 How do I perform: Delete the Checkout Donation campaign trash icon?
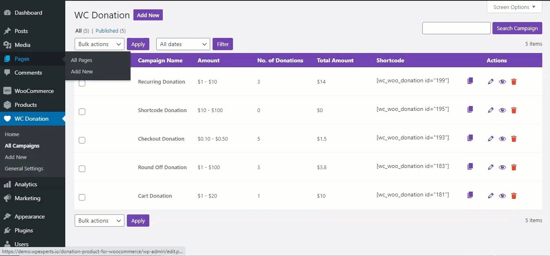point(514,139)
